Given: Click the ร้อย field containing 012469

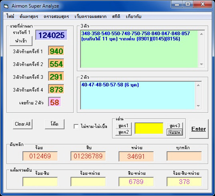Looking at the screenshot, I should (40, 156).
